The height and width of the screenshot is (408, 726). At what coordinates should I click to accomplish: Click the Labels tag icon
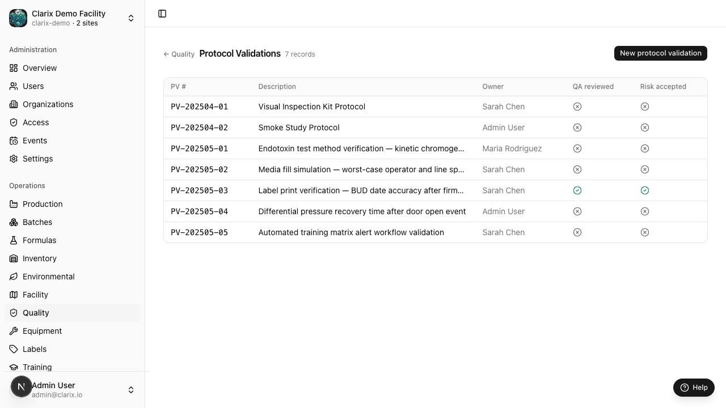click(x=14, y=349)
